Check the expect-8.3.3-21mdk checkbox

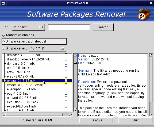coord(66,106)
